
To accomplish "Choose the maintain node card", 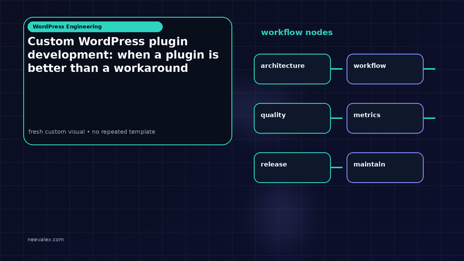I will pyautogui.click(x=385, y=168).
